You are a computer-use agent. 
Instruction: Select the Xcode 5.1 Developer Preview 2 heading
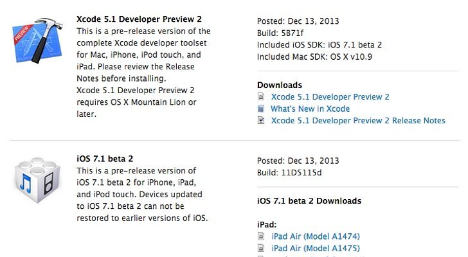pos(139,19)
